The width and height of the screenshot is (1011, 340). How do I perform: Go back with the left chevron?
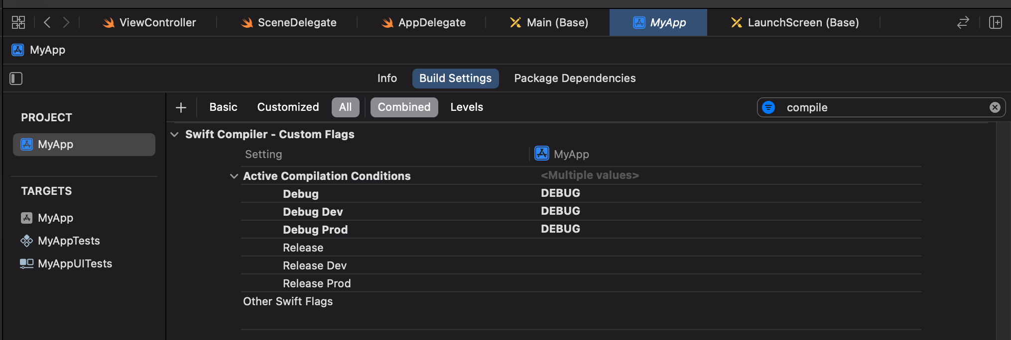(47, 22)
